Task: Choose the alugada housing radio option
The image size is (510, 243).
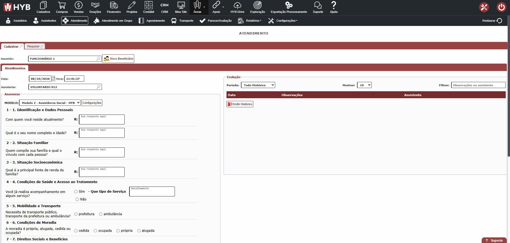Action: click(x=139, y=231)
